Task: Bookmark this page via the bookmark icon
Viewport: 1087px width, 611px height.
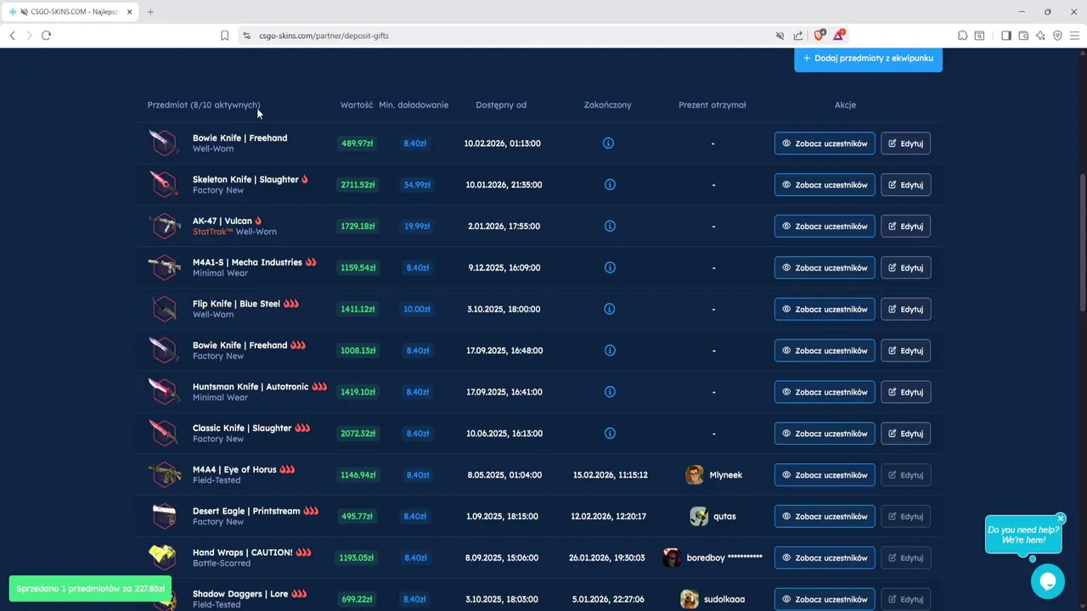Action: [224, 36]
